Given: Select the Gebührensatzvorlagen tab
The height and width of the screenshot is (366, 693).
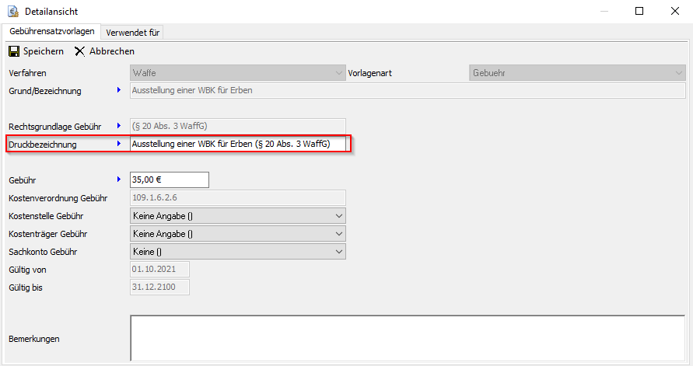Looking at the screenshot, I should [x=52, y=31].
